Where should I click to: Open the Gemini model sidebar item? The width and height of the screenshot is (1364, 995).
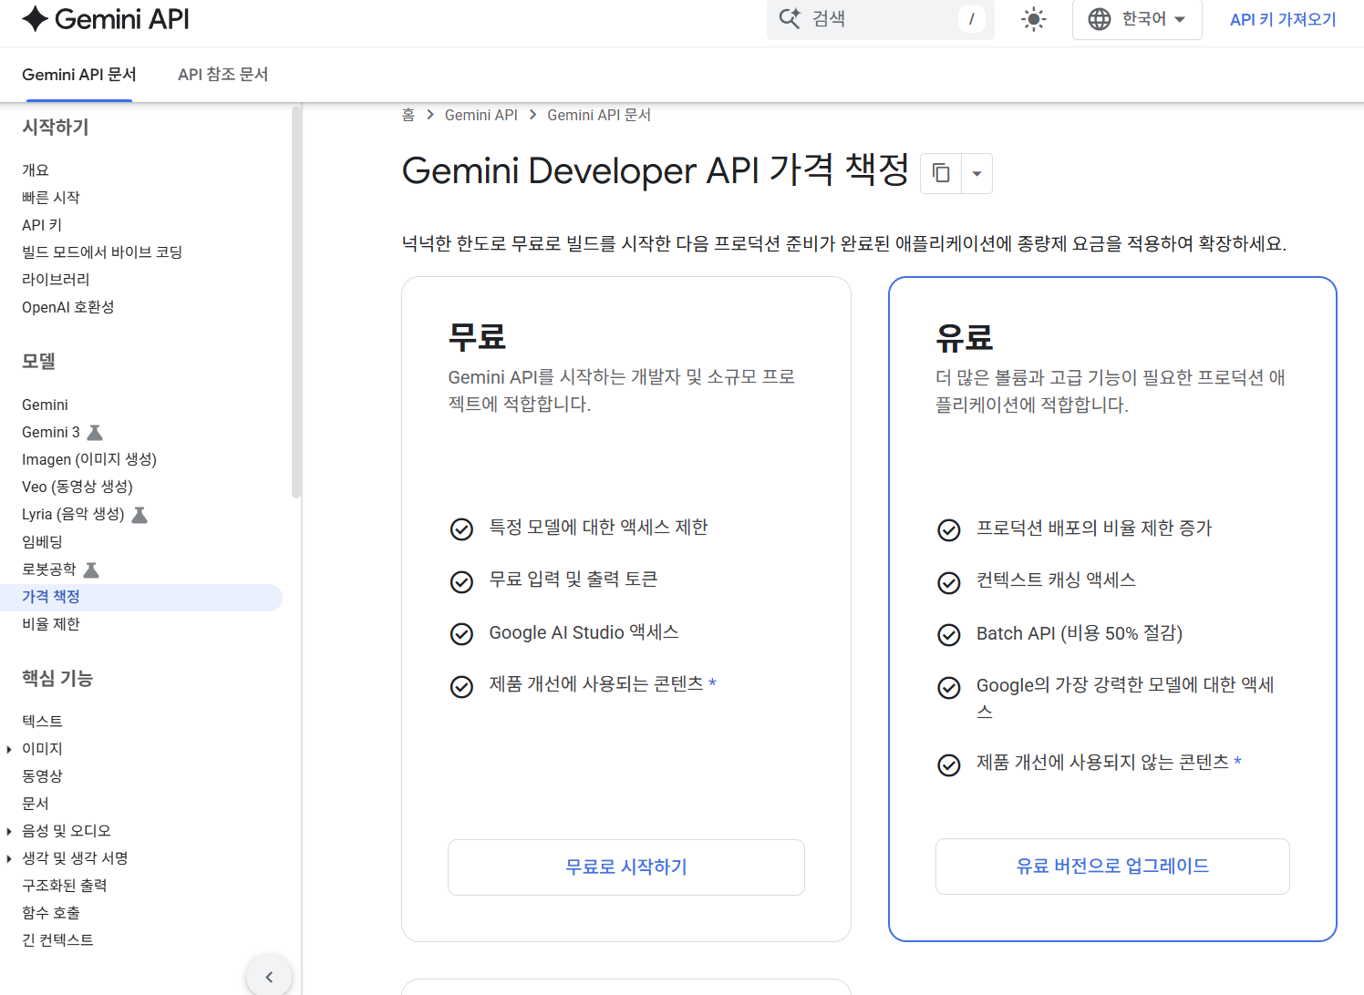(x=45, y=405)
